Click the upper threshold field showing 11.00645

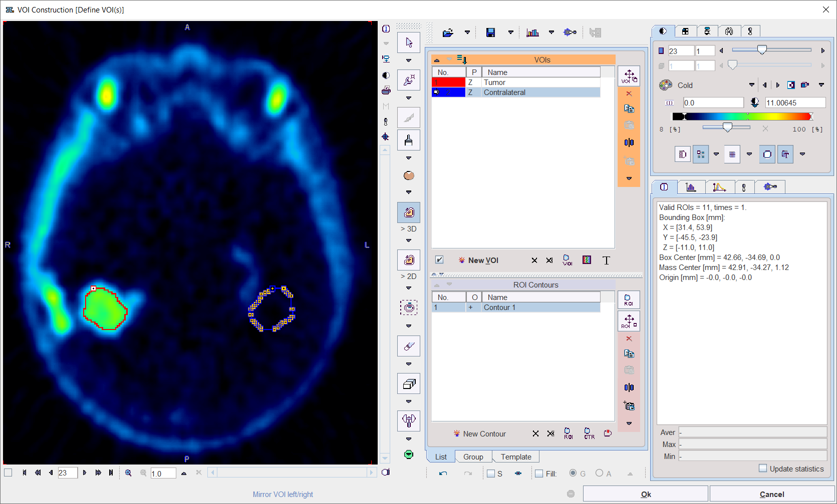(x=795, y=103)
